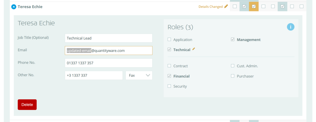Click the red Delete button
This screenshot has width=316, height=122.
point(27,104)
